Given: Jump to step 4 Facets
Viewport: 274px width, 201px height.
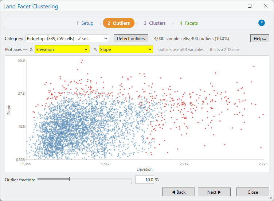Looking at the screenshot, I should point(189,23).
